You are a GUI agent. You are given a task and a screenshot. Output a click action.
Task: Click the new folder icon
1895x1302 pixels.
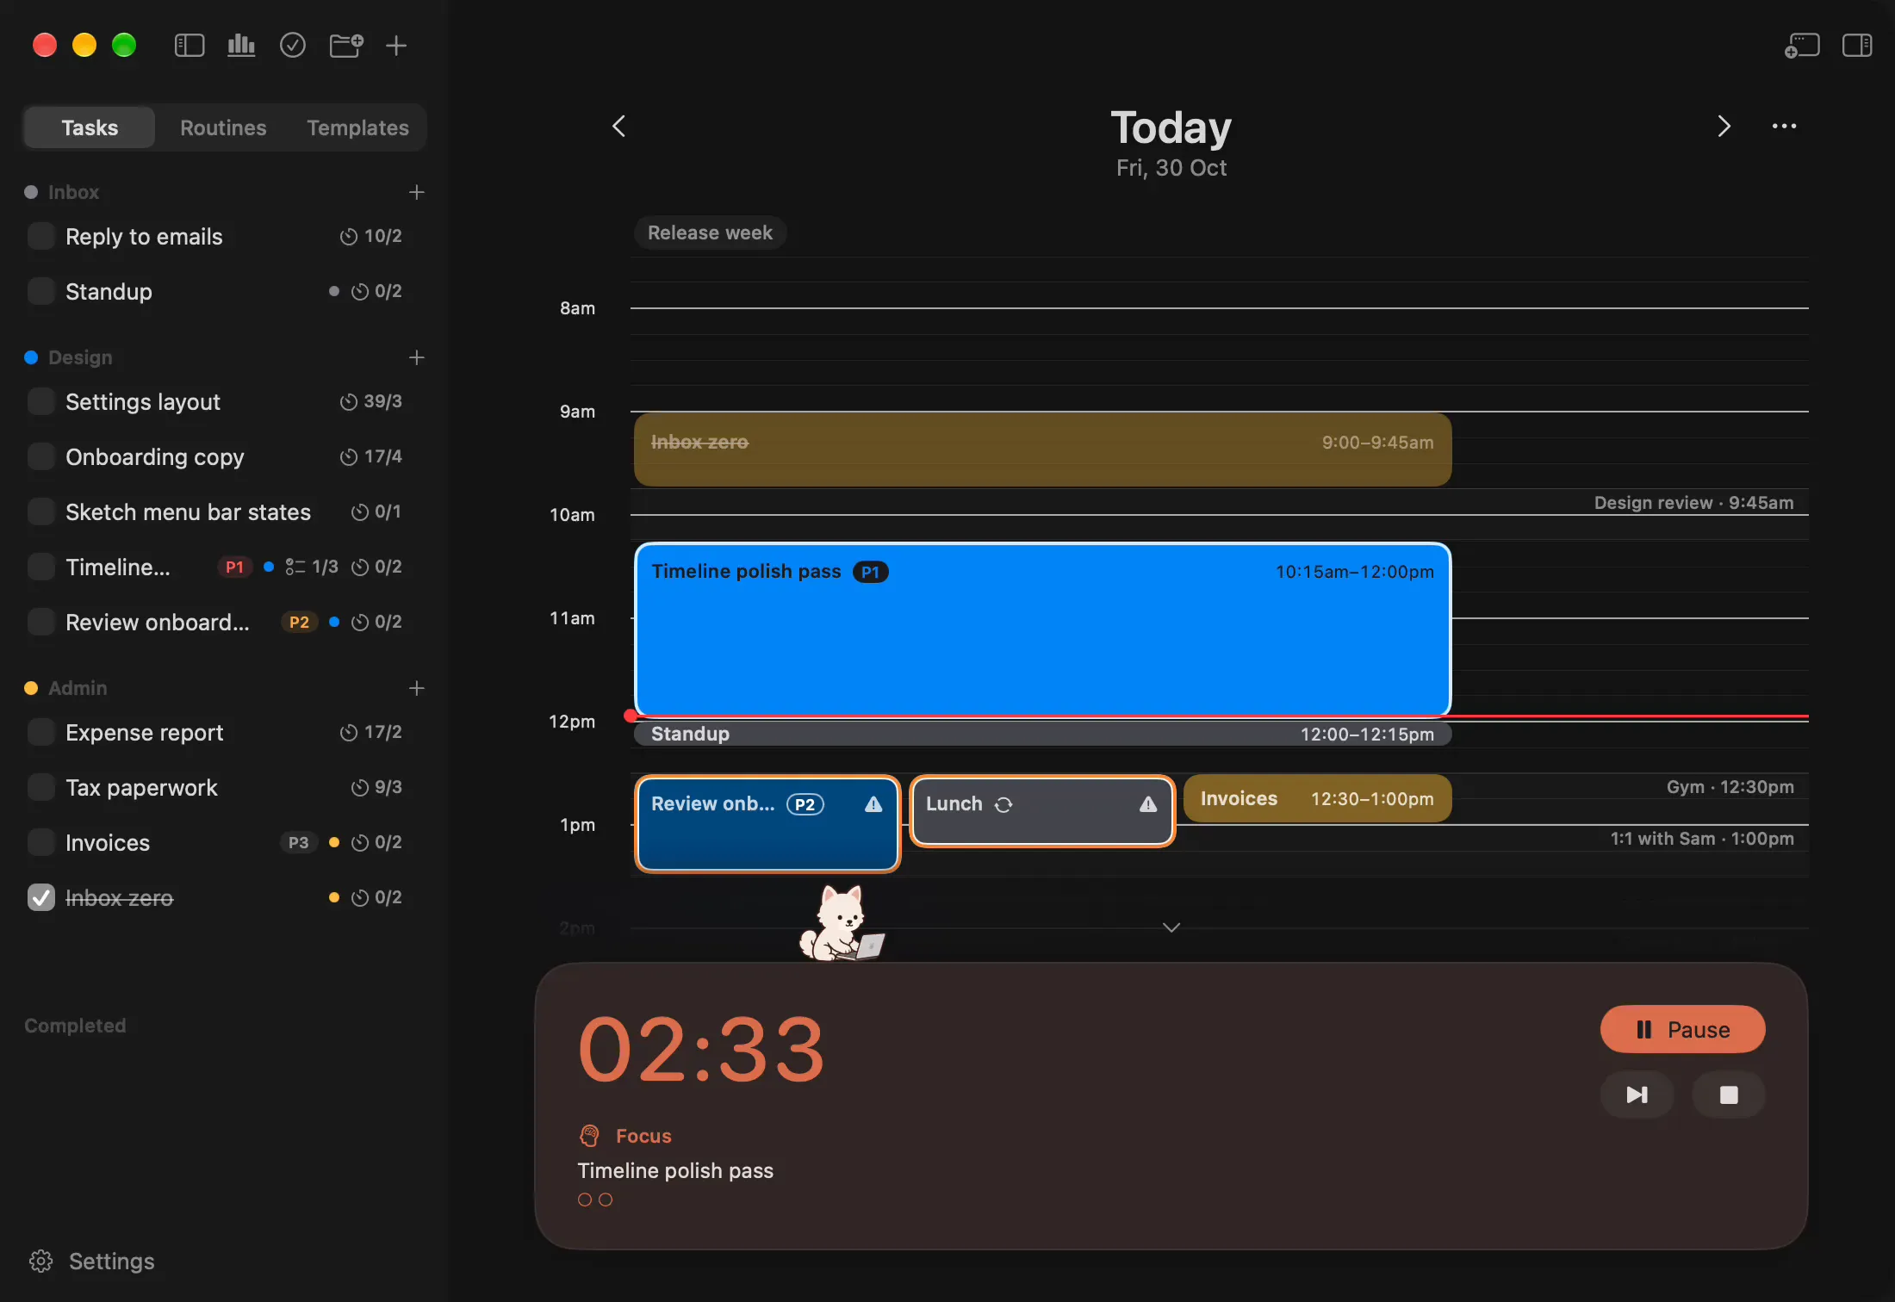click(x=346, y=46)
